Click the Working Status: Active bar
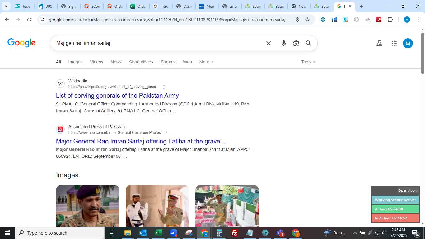425x239 pixels. [395, 200]
